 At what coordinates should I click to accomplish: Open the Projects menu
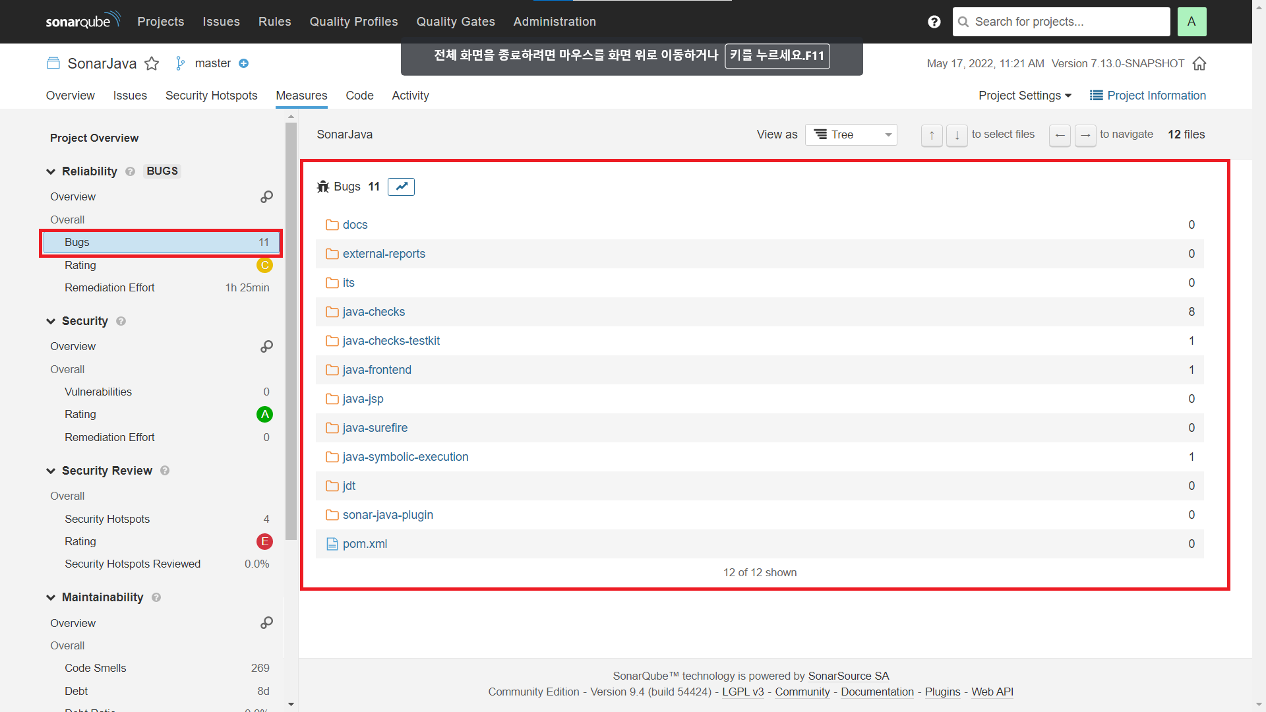coord(160,22)
